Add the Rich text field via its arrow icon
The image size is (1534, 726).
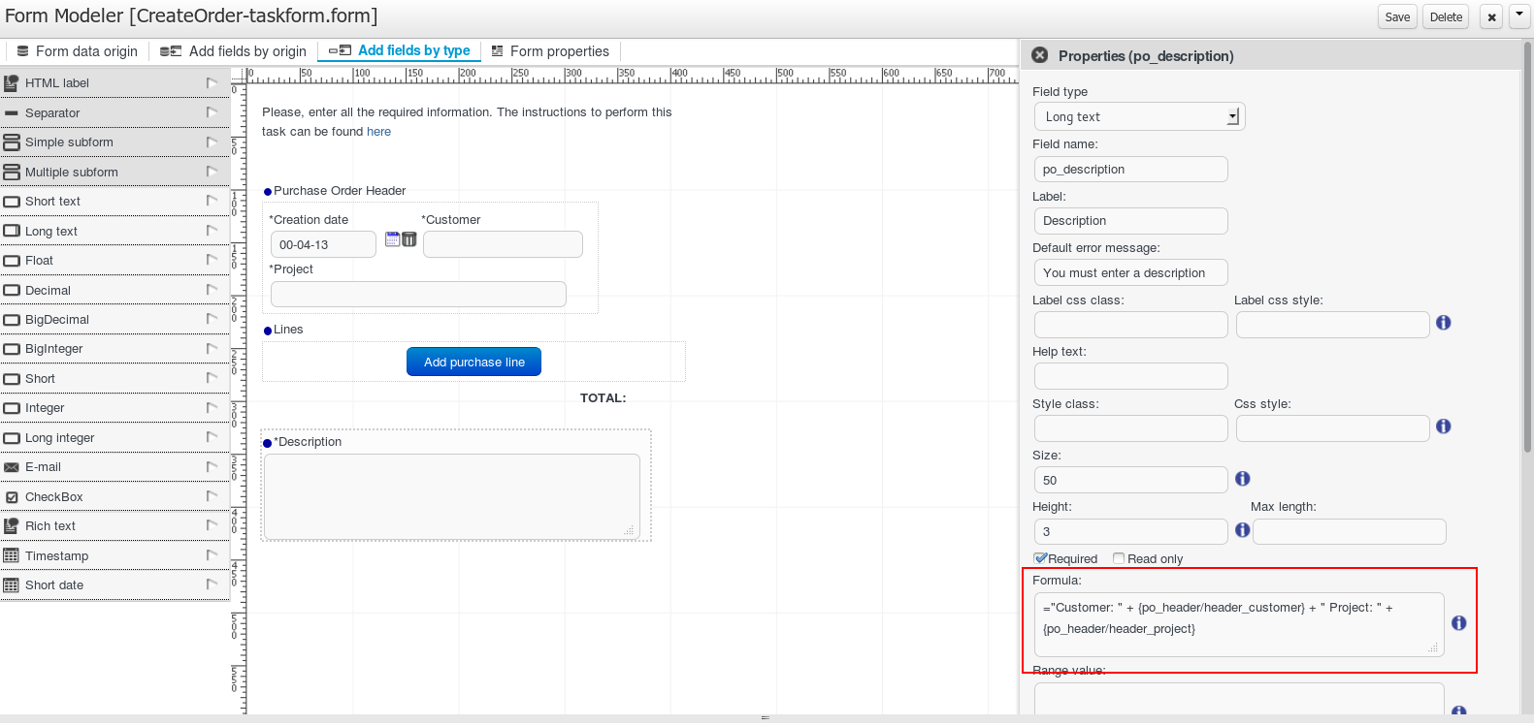point(212,525)
